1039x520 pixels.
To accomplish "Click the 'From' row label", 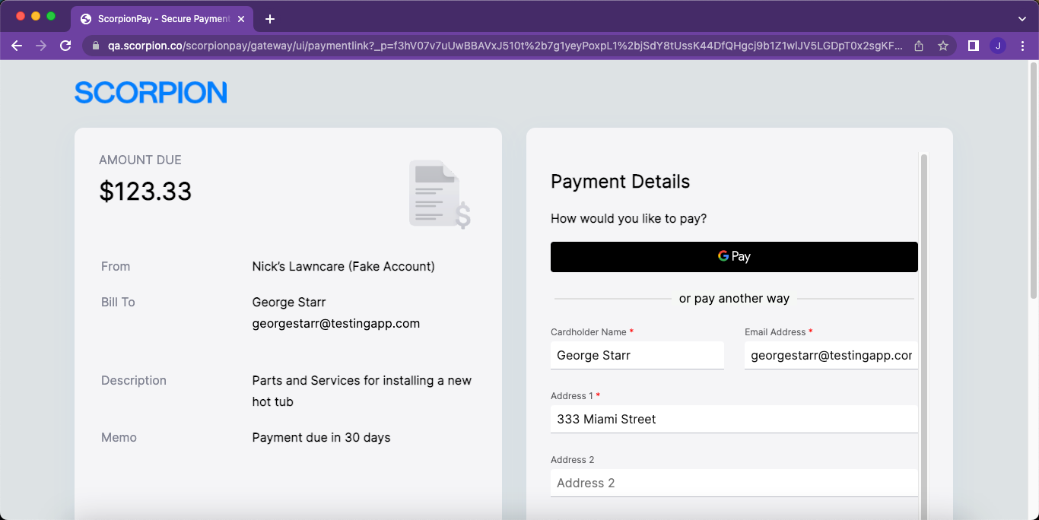I will [116, 266].
